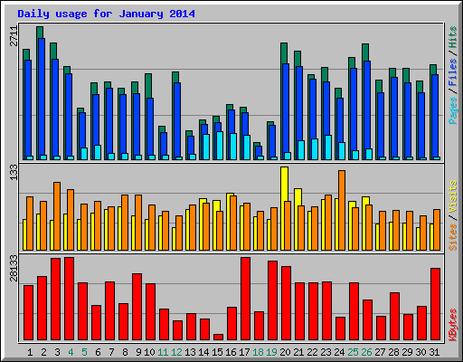Click day label 17 on the axis
Viewport: 463px width, 362px height.
(x=244, y=352)
